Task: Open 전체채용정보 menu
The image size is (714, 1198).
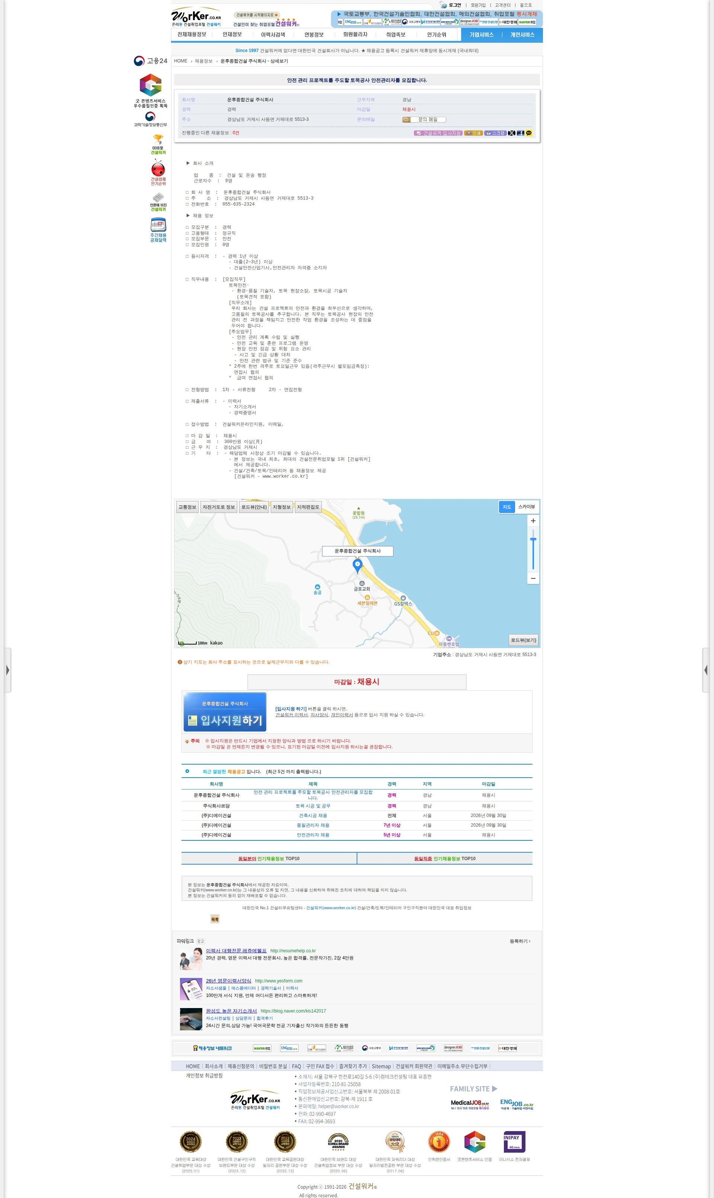Action: (x=192, y=35)
